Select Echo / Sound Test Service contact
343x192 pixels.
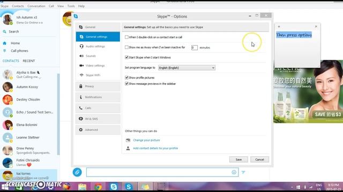pos(28,112)
